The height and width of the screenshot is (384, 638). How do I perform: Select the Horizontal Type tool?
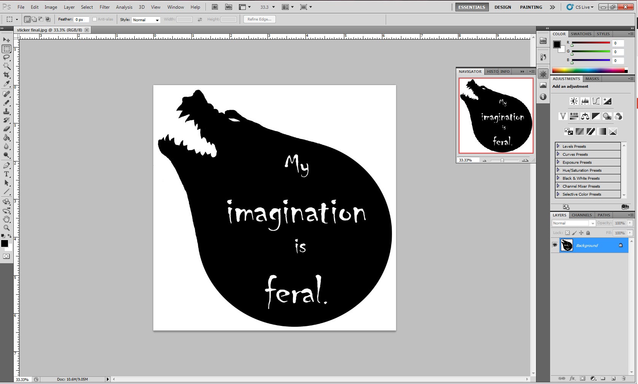click(6, 174)
